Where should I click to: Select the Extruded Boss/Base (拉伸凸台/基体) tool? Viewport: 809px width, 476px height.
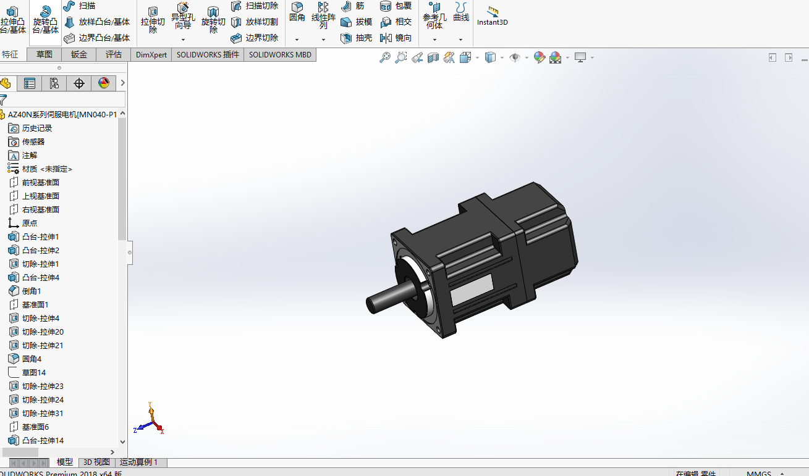[x=12, y=20]
